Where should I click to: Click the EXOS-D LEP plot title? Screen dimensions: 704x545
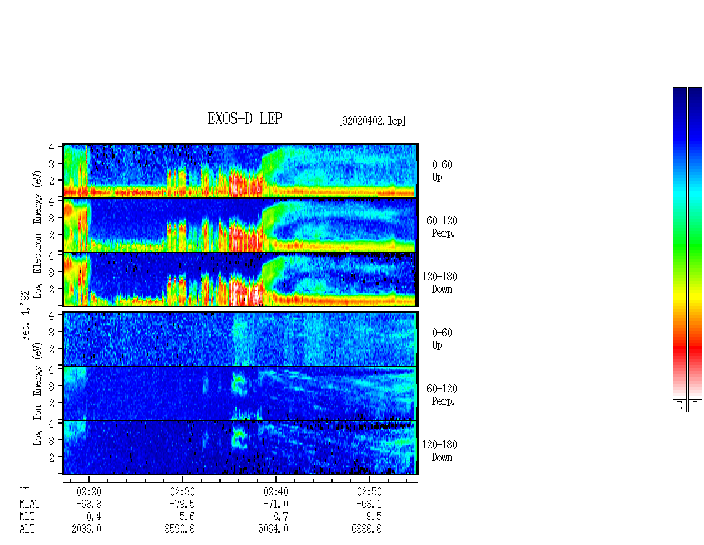click(x=245, y=118)
